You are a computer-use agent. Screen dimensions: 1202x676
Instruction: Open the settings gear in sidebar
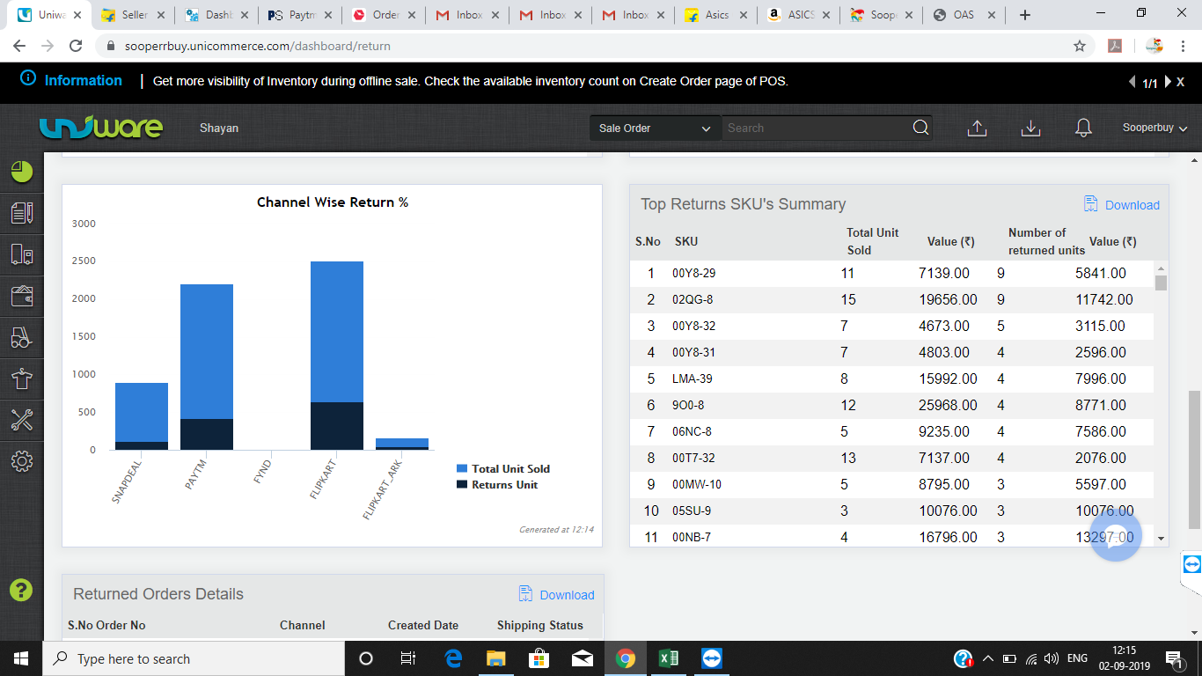pyautogui.click(x=22, y=461)
